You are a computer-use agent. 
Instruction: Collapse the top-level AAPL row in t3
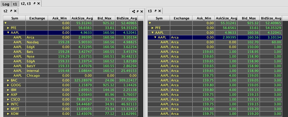pos(153,33)
